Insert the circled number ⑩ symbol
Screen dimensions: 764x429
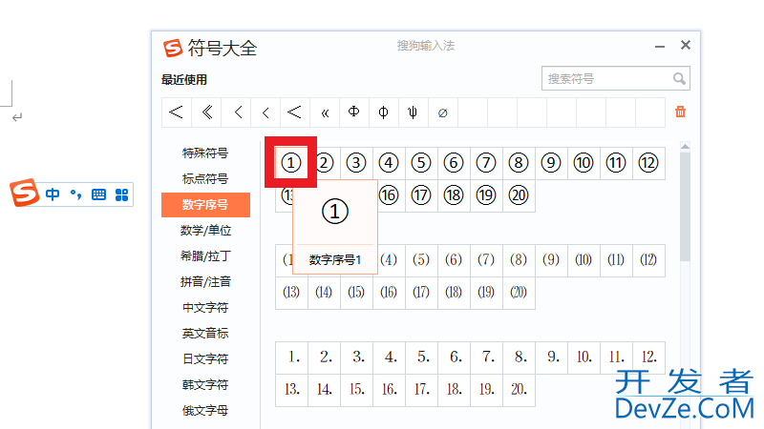584,163
